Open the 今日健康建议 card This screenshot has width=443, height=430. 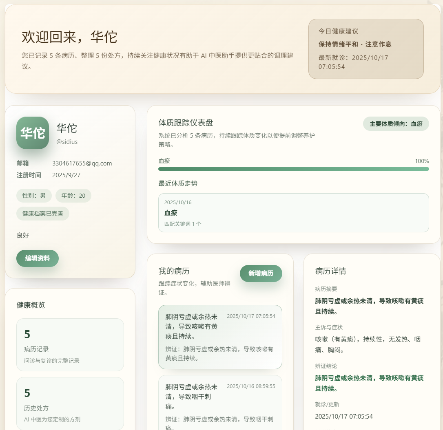tap(366, 49)
